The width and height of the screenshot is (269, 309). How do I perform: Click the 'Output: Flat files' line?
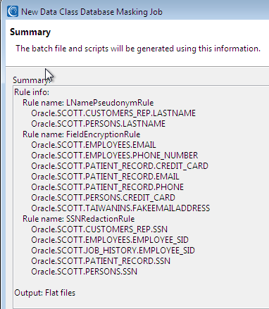[x=45, y=293]
